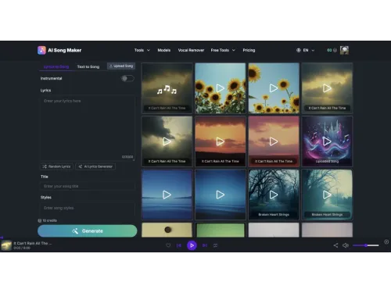Open the song thumbnail with music notes
Image resolution: width=391 pixels, height=293 pixels.
[167, 88]
